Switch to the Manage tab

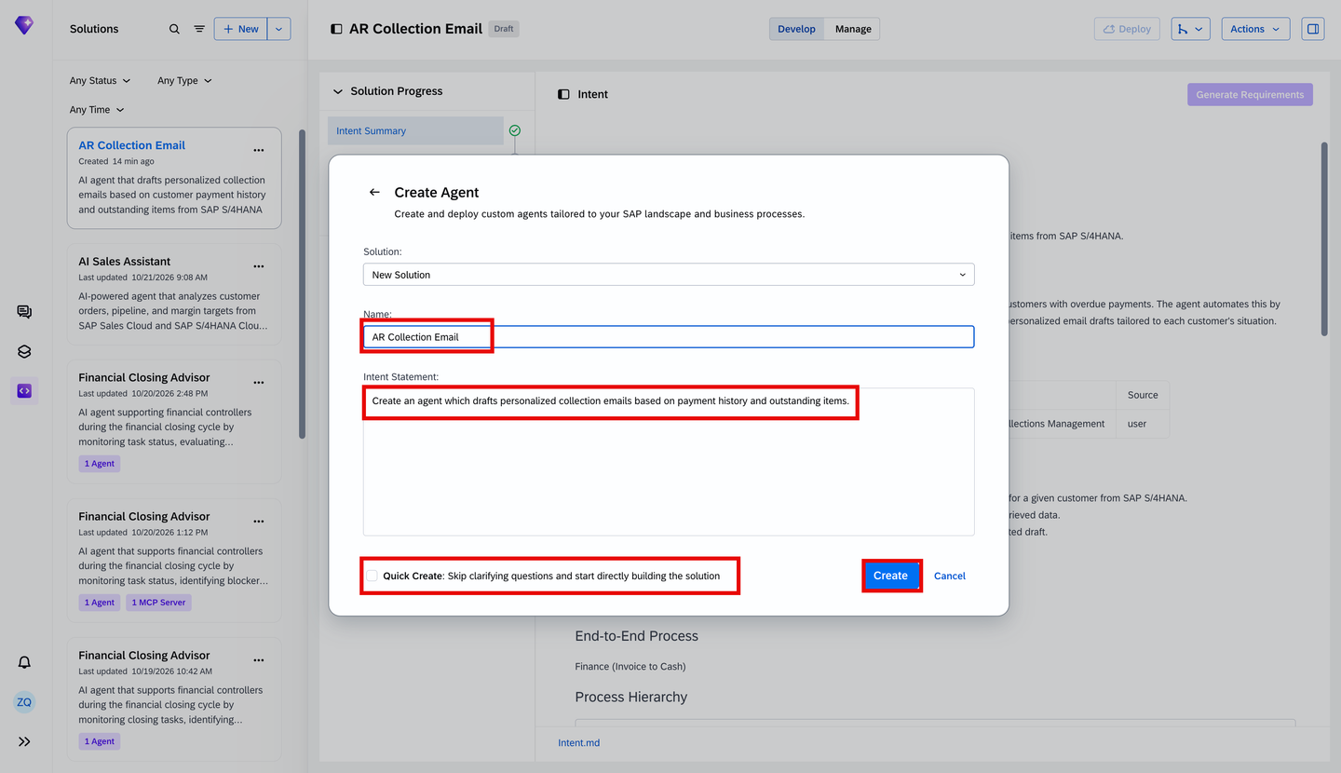853,29
